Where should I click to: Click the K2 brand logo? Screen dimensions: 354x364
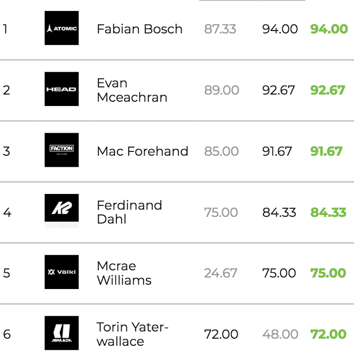point(62,211)
